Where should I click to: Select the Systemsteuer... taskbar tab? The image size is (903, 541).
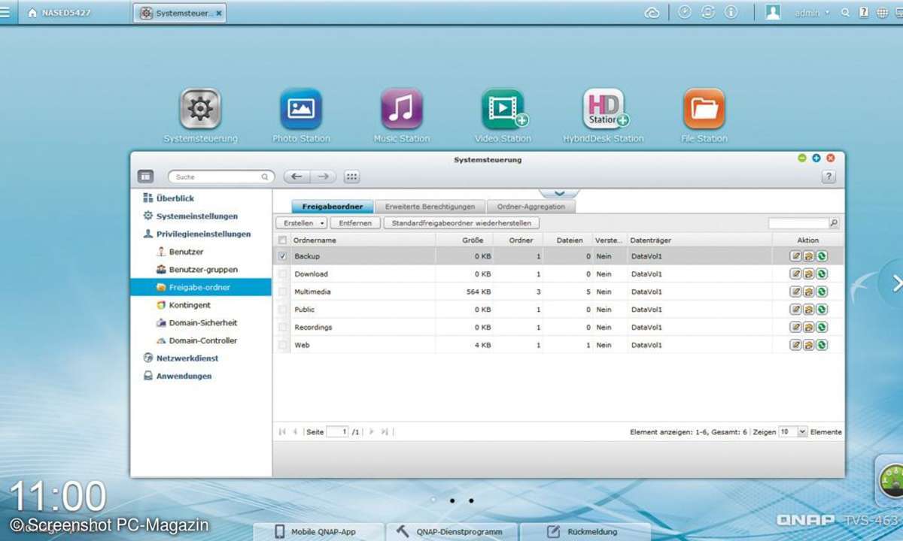[x=180, y=13]
